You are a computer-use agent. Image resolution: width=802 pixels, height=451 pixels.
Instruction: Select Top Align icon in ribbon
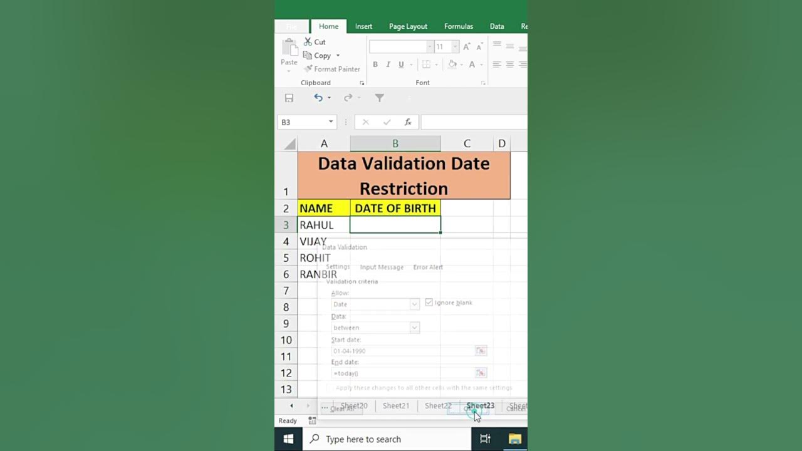point(497,46)
